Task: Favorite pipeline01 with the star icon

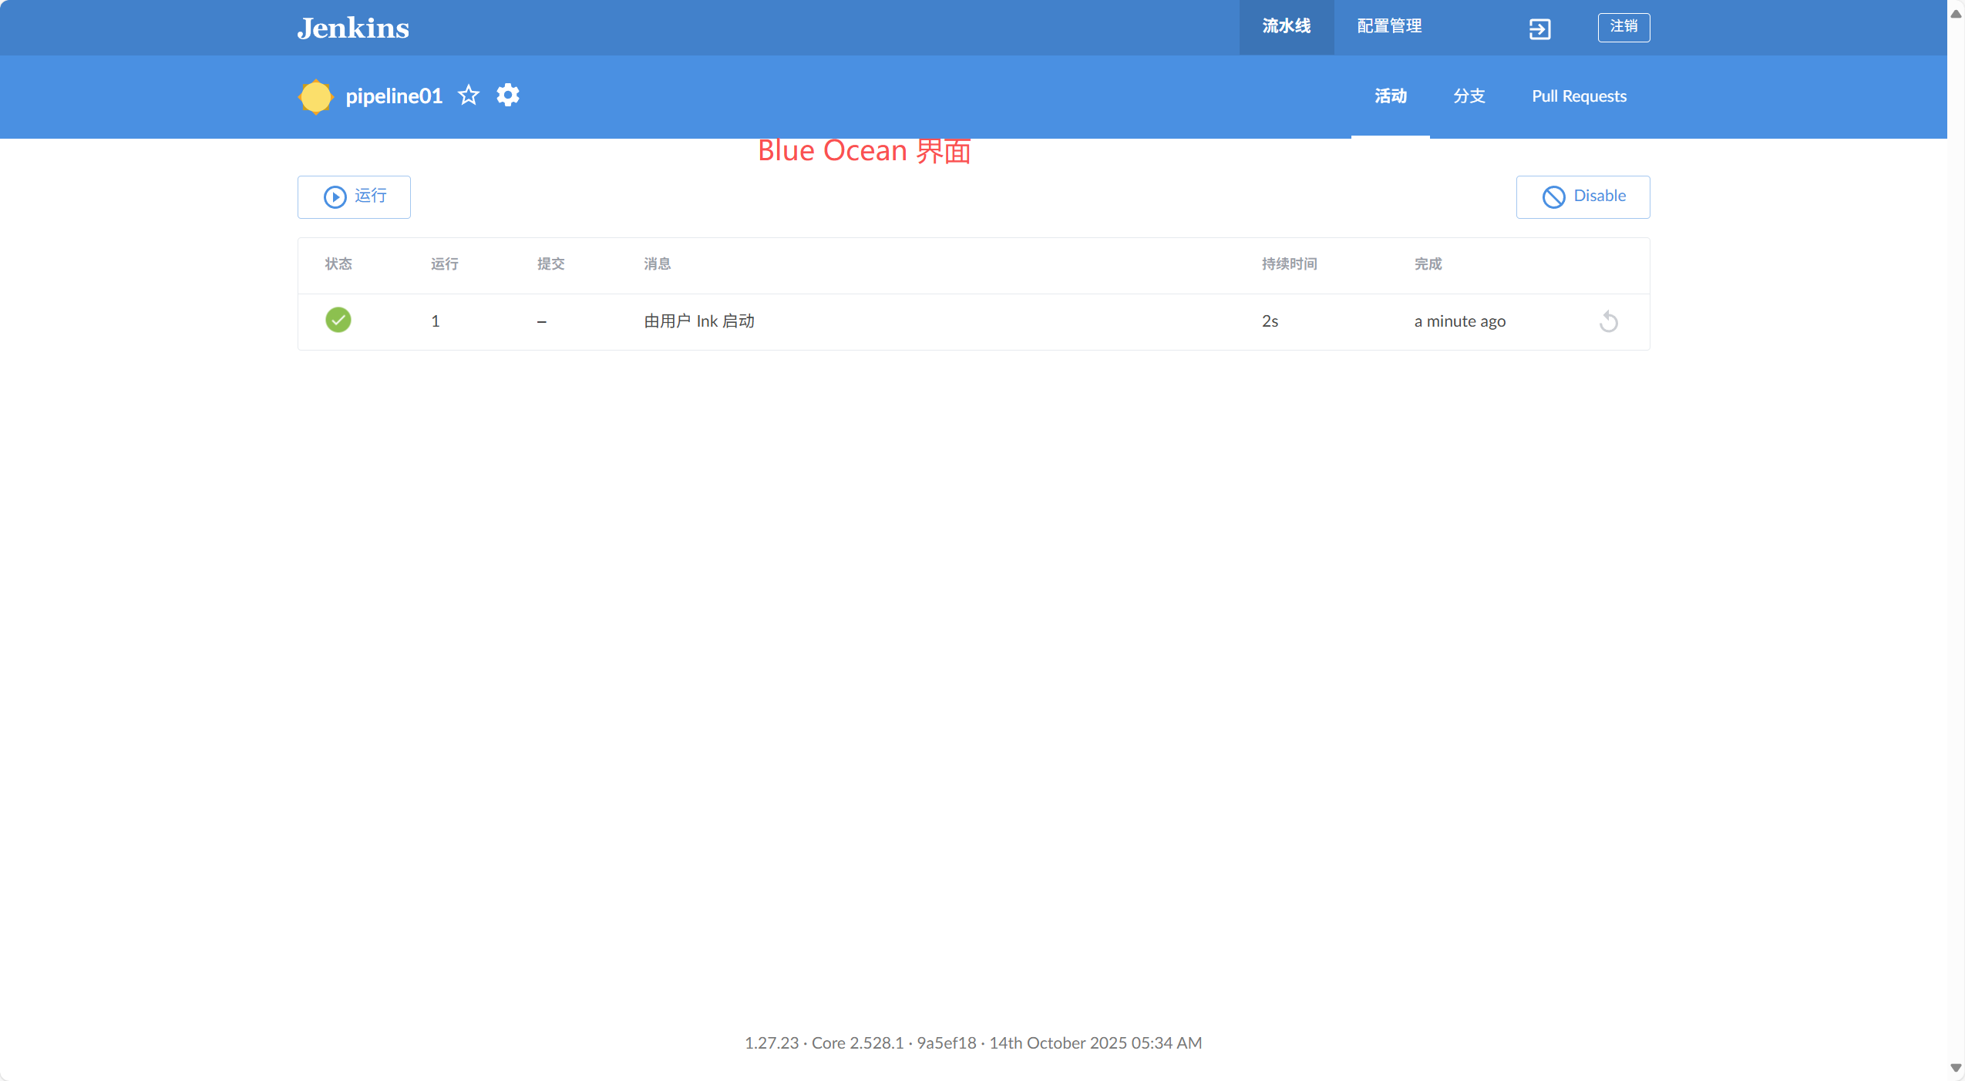Action: coord(469,96)
